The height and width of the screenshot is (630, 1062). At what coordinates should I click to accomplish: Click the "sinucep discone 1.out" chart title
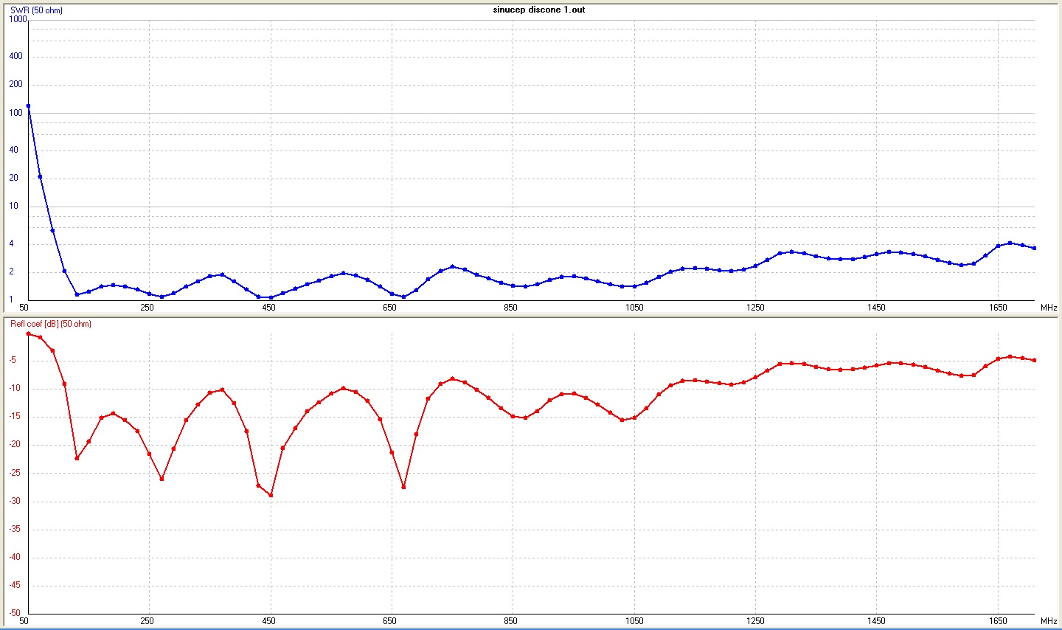pos(538,10)
